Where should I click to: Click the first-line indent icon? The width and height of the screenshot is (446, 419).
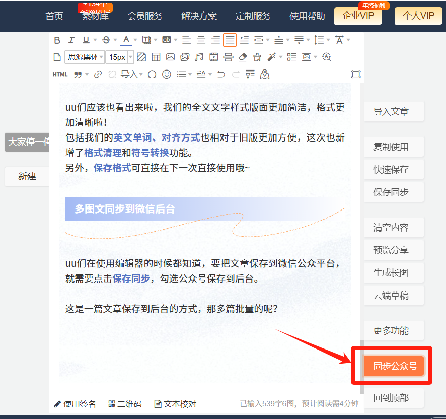coord(244,40)
